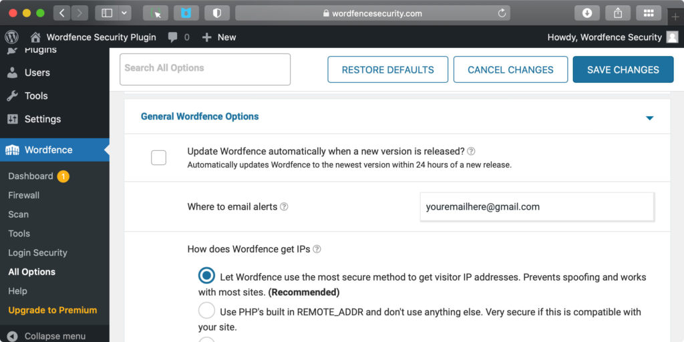Show the tab overview grid icon
Screen dimensions: 684x342
[x=649, y=13]
